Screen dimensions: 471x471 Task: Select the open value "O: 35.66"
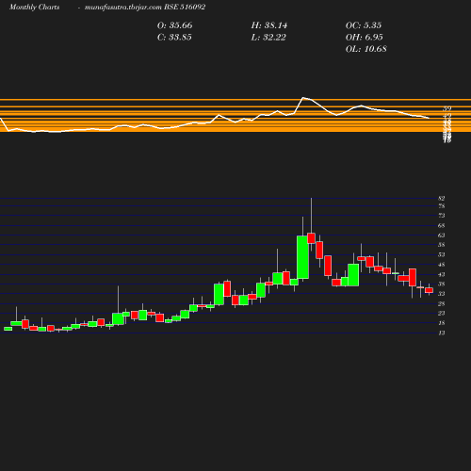pyautogui.click(x=174, y=25)
